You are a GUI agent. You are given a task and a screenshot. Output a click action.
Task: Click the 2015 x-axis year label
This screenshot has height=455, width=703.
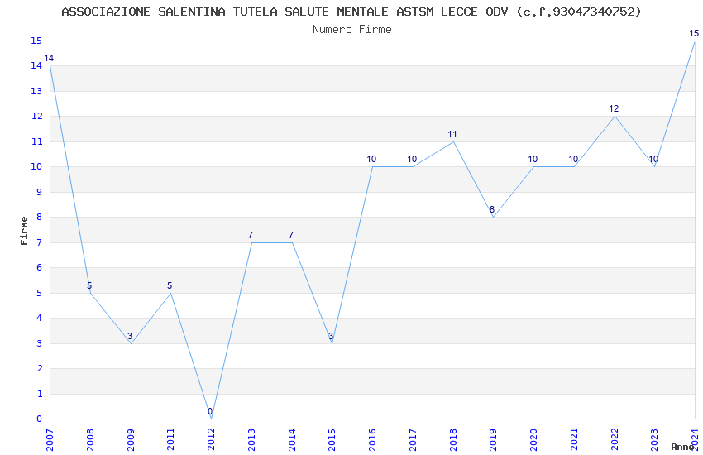[x=332, y=440]
